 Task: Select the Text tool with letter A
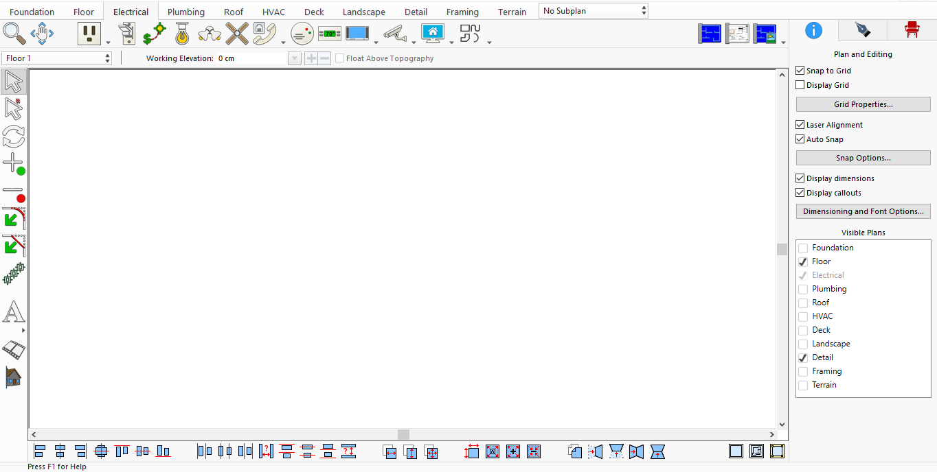tap(14, 312)
